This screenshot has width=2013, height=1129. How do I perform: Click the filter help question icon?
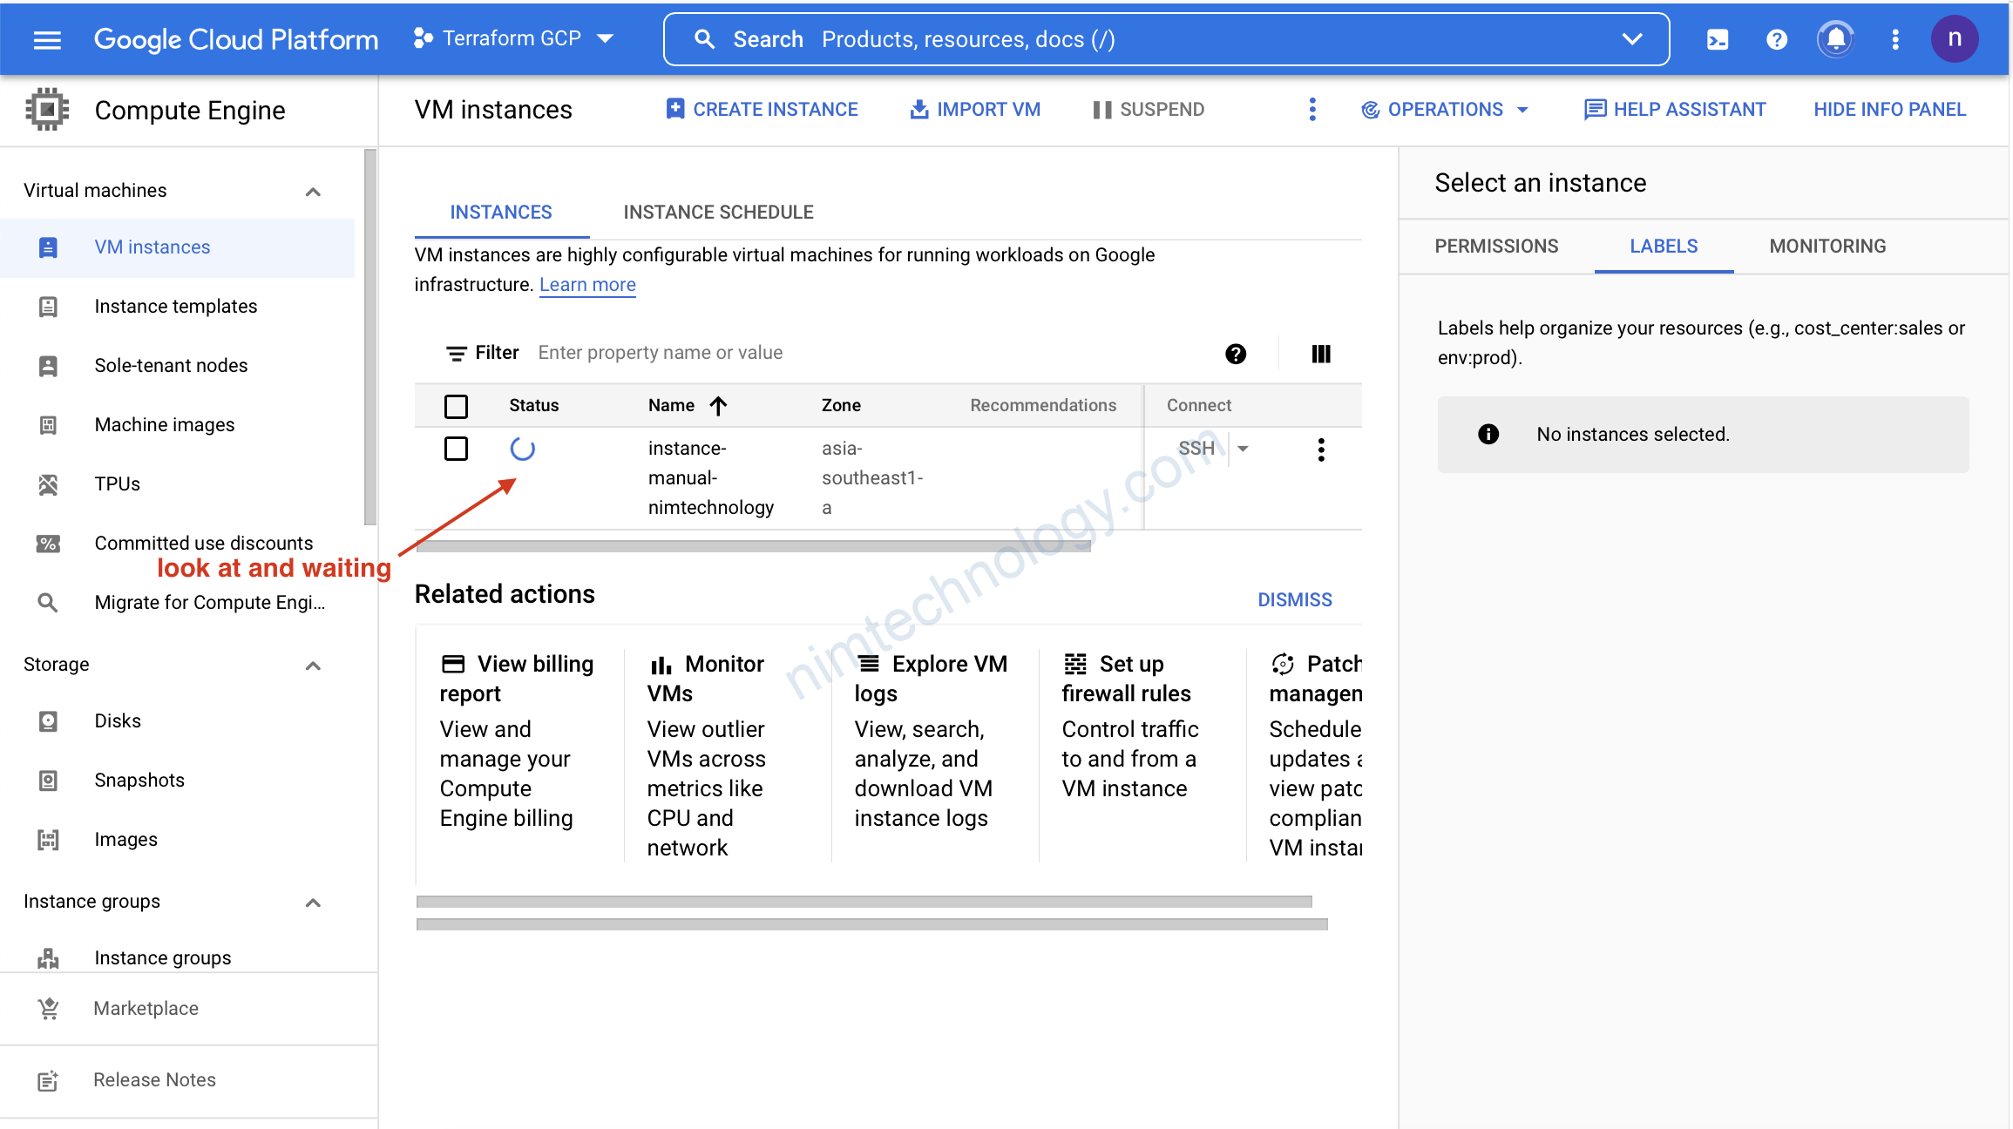1235,353
